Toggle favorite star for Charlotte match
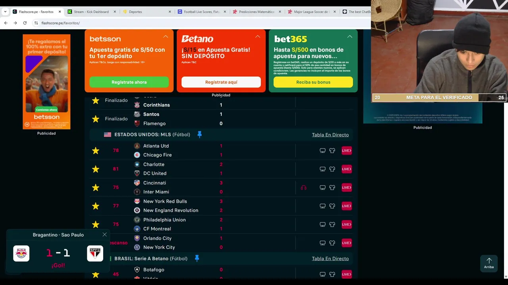Screen dimensions: 508x285 96,169
